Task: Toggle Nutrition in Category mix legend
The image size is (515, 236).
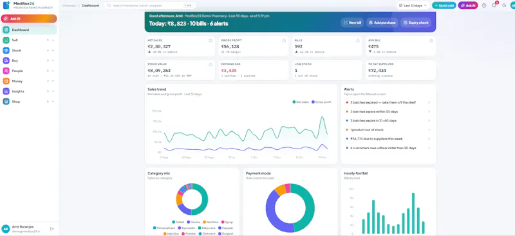Action: (x=211, y=222)
